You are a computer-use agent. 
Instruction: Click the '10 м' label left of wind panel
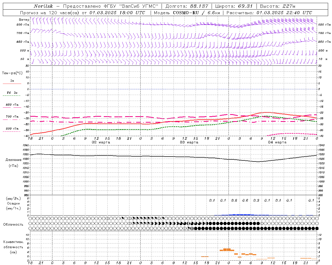(25, 59)
